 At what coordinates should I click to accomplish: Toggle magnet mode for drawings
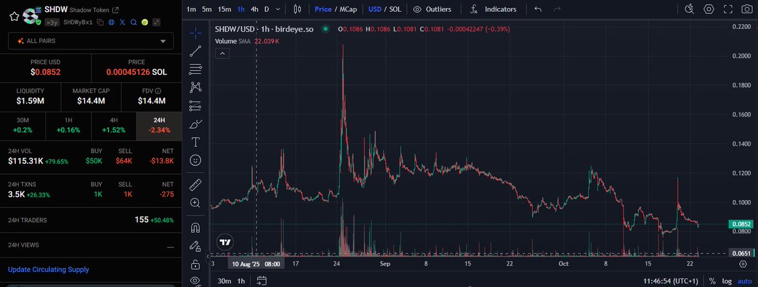pos(195,228)
